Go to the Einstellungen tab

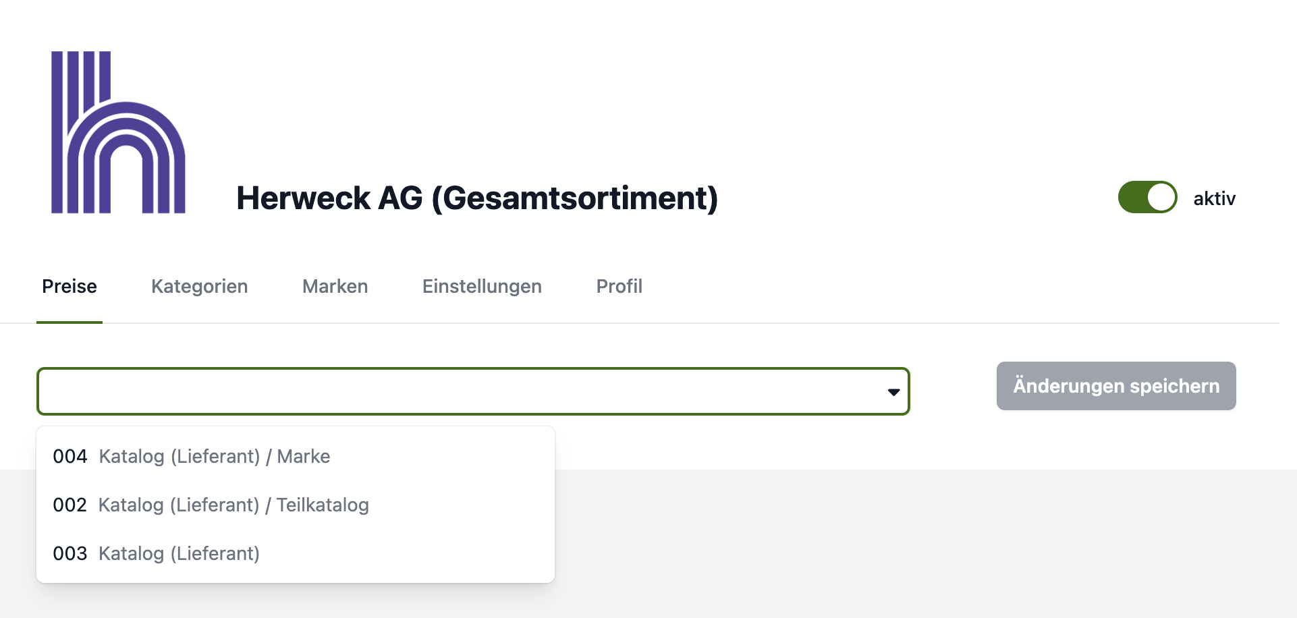[482, 286]
